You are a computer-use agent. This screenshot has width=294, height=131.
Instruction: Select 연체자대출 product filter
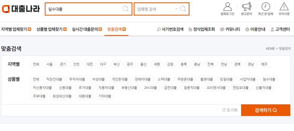(x=143, y=79)
